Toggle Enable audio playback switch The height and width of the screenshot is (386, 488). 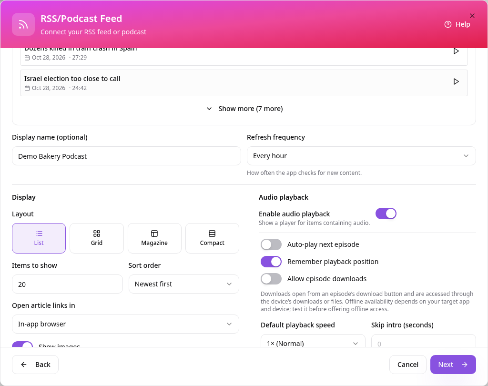[x=386, y=213]
